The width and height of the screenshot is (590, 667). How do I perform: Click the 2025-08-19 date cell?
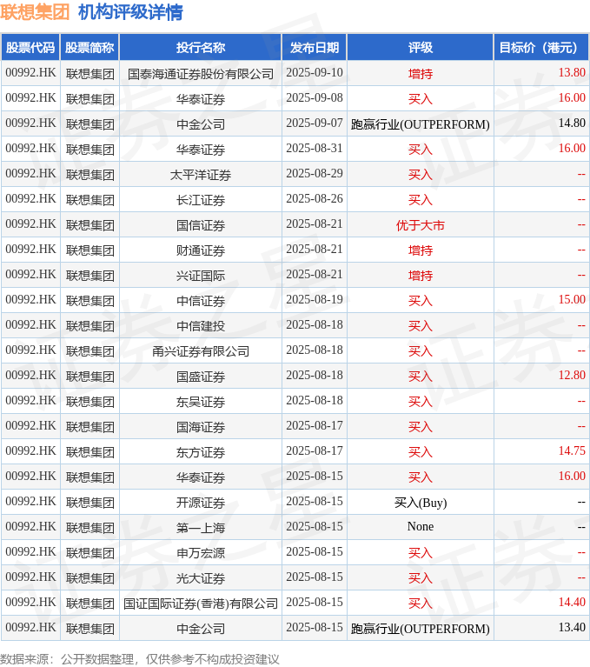pyautogui.click(x=315, y=300)
